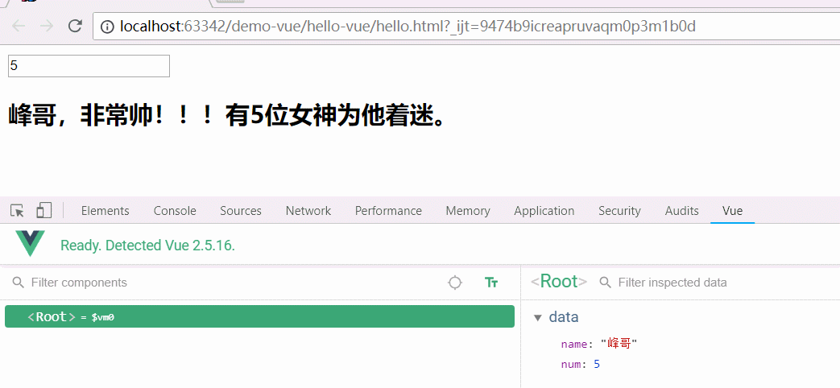Collapse the data section triangle
Viewport: 840px width, 388px height.
[538, 318]
